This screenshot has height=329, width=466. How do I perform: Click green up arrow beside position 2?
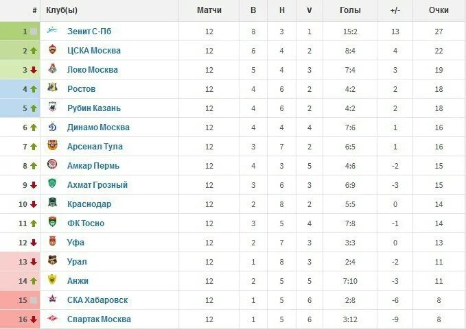[x=34, y=51]
